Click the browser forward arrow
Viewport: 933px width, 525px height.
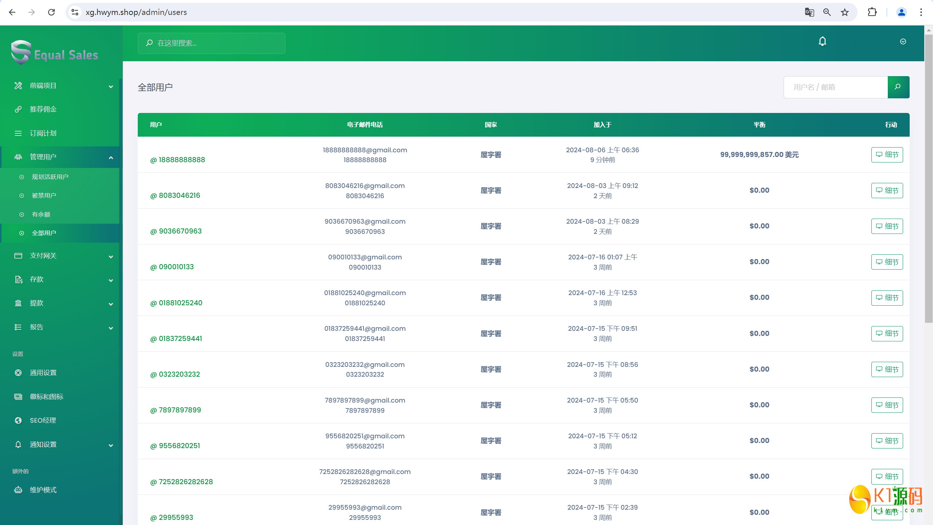click(32, 12)
